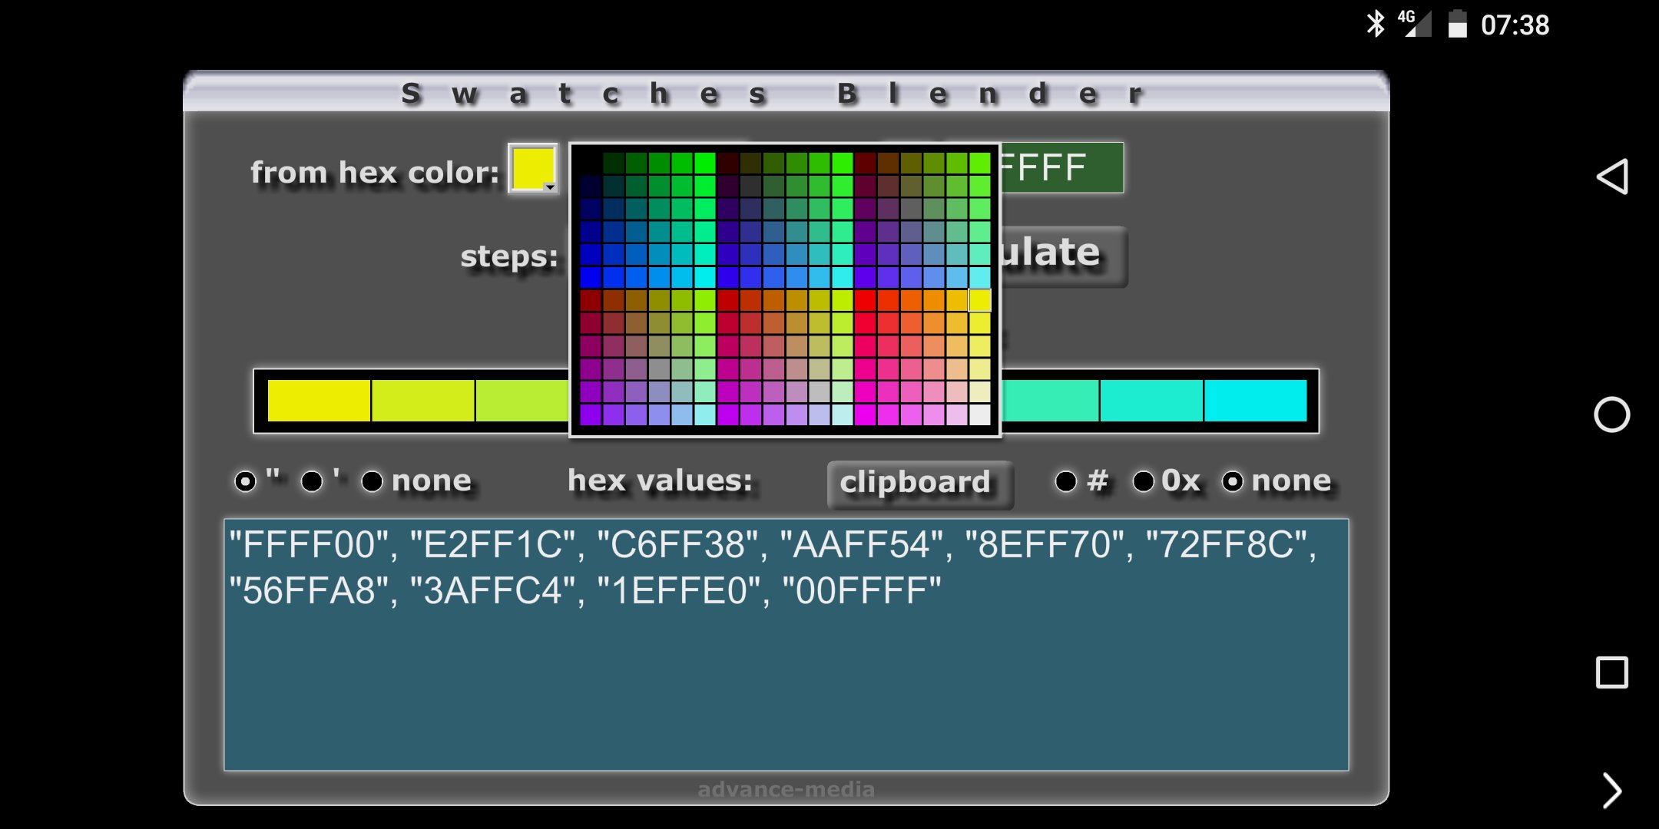Tap the 4G signal strength icon
The width and height of the screenshot is (1659, 829).
1416,24
